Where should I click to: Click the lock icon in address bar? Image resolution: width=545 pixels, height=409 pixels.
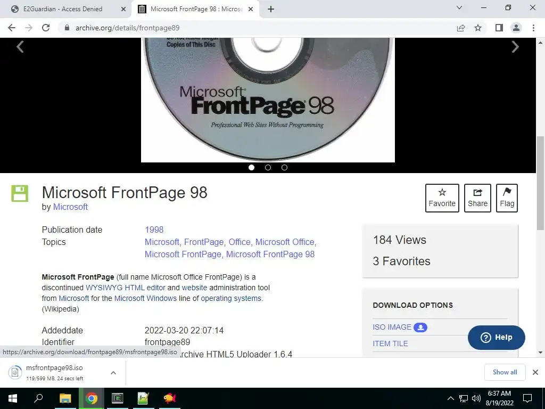click(67, 28)
